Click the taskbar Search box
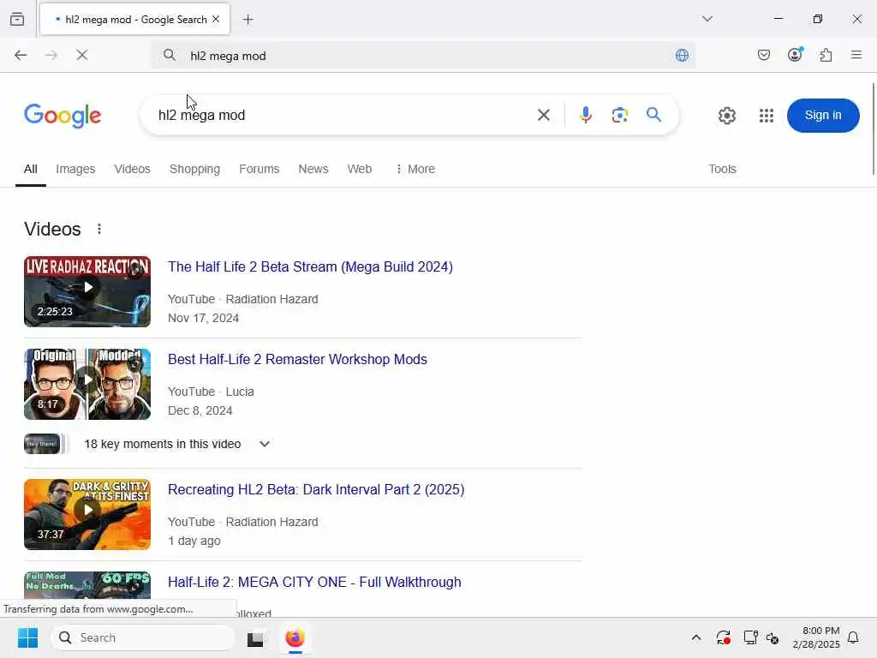This screenshot has height=658, width=877. 143,637
